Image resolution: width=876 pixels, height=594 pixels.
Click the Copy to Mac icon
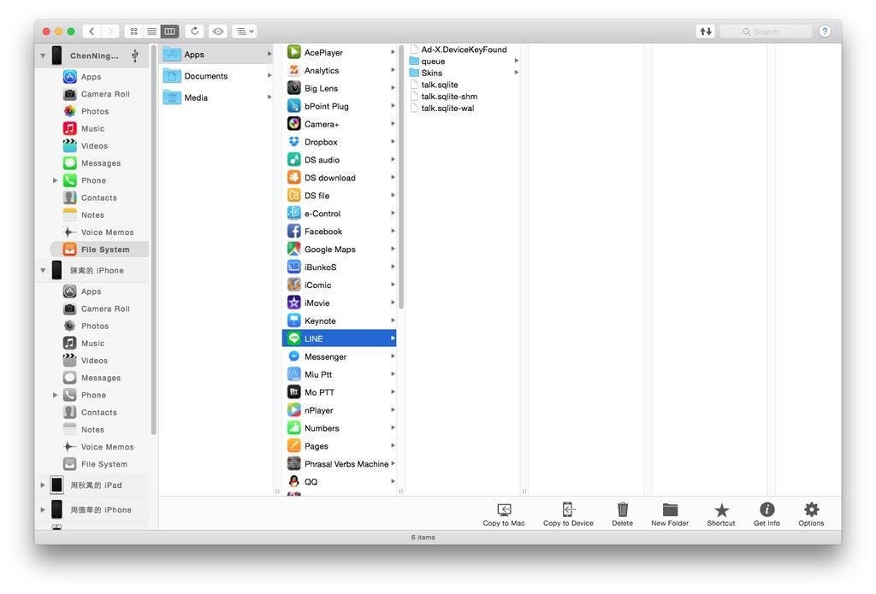pyautogui.click(x=504, y=510)
